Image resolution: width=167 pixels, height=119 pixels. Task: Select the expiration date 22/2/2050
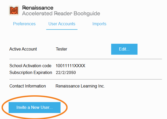pyautogui.click(x=66, y=73)
